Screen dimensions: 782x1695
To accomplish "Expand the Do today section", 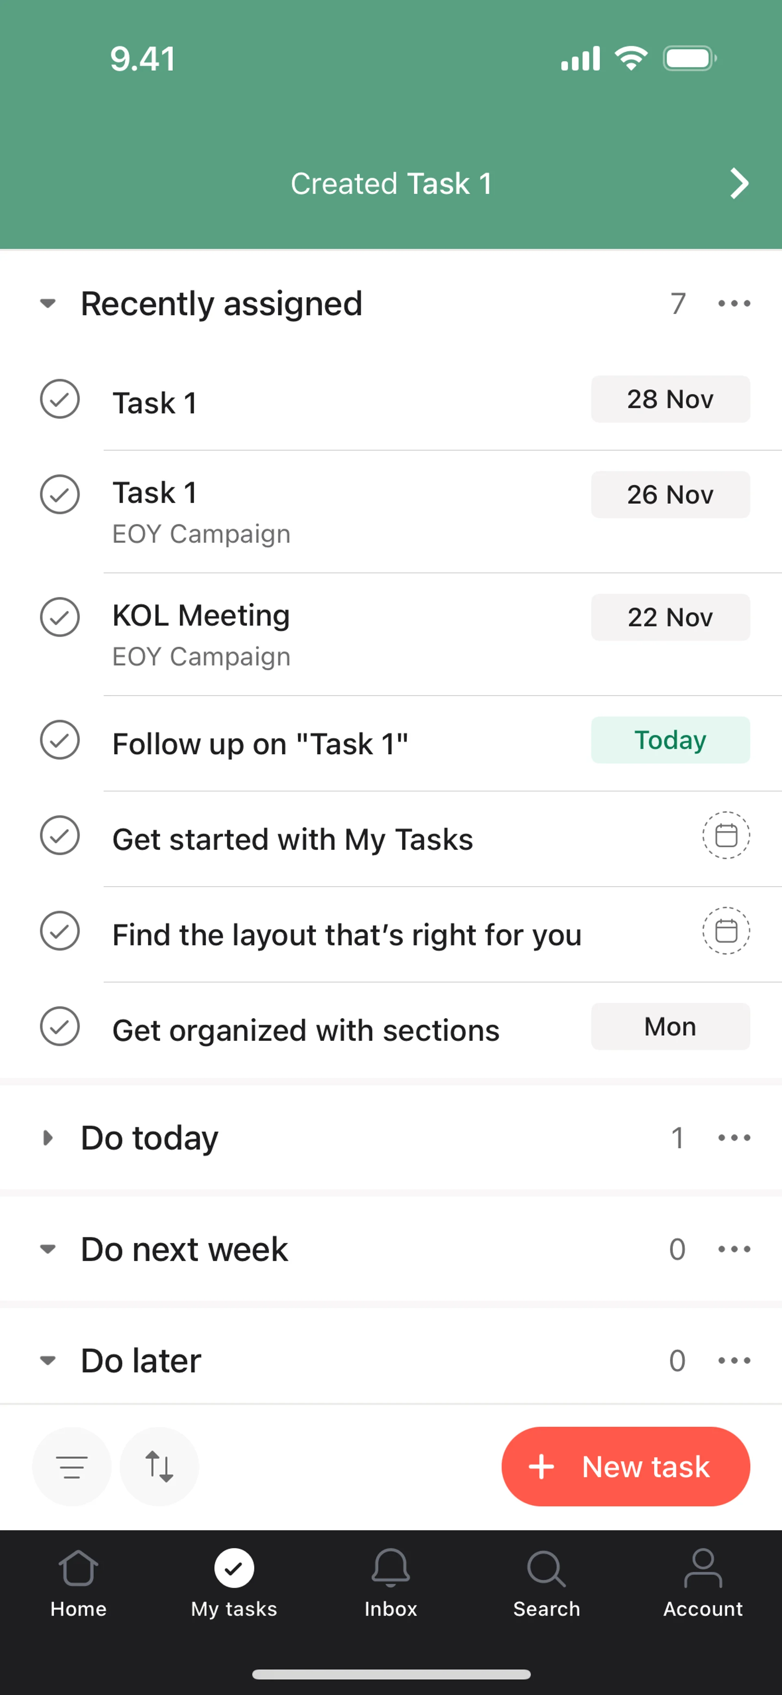I will coord(47,1138).
